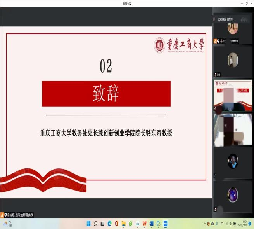Open the Windows Start menu

coord(88,224)
